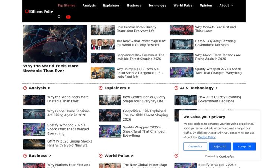Open the Explainers section heading arrow
Viewport: 268px width, 168px height.
(x=129, y=88)
